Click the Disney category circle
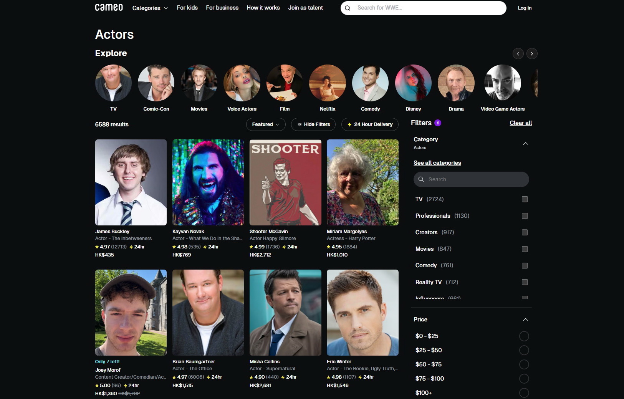 pyautogui.click(x=413, y=83)
